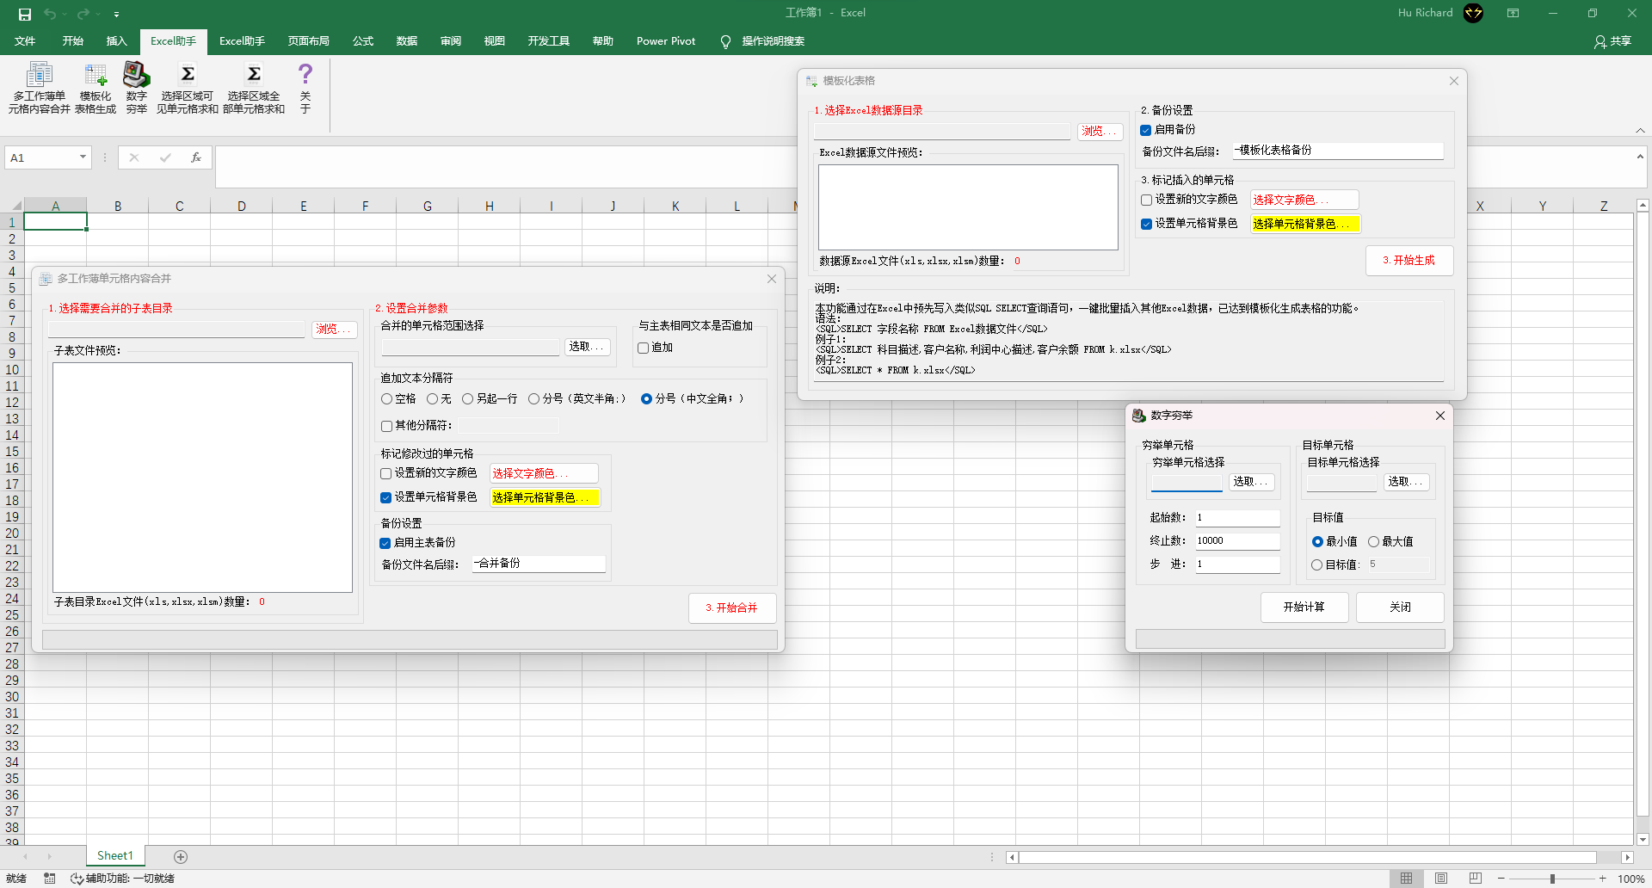Enable 设置新的文字颜色 in merge dialog
1652x888 pixels.
(x=385, y=472)
